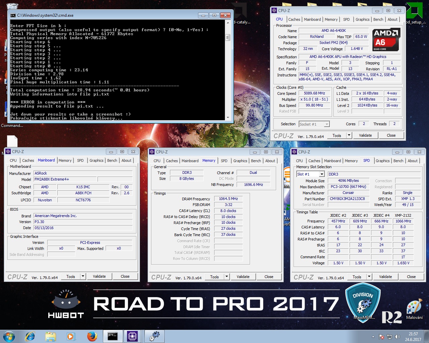The image size is (429, 343).
Task: Click Validate in the CPU window
Action: [365, 135]
